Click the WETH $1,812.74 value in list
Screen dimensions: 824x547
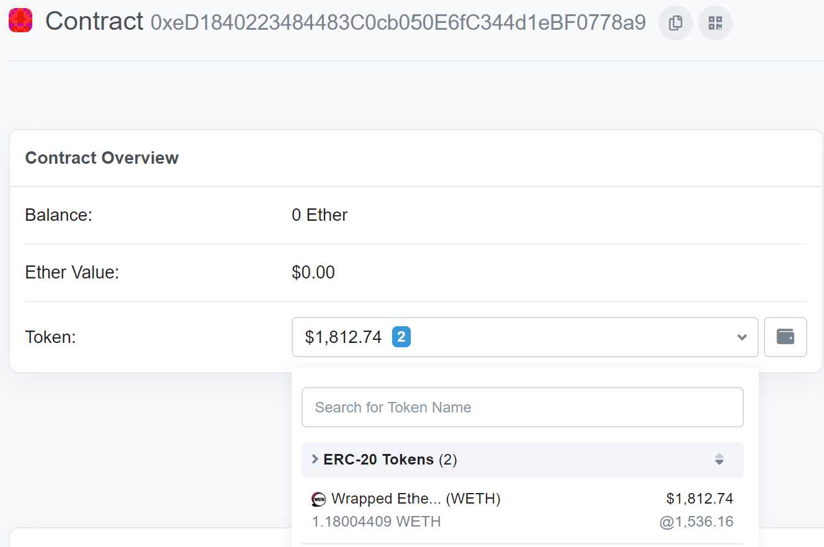point(699,499)
